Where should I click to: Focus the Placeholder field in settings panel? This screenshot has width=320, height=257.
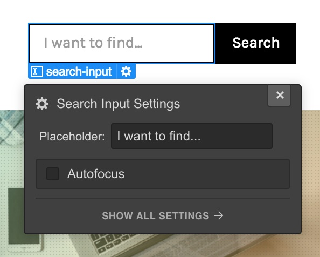[x=192, y=136]
